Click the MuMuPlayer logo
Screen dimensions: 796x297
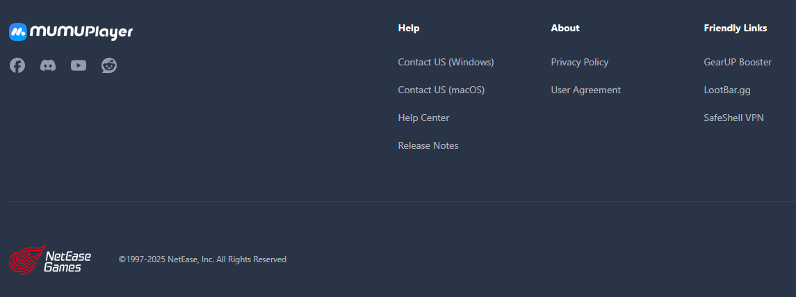click(x=71, y=32)
